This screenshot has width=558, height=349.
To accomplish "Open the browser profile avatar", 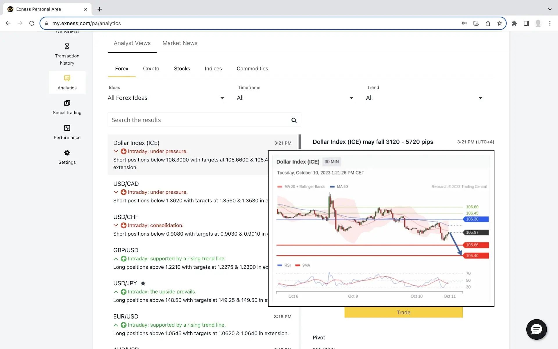I will (x=538, y=23).
